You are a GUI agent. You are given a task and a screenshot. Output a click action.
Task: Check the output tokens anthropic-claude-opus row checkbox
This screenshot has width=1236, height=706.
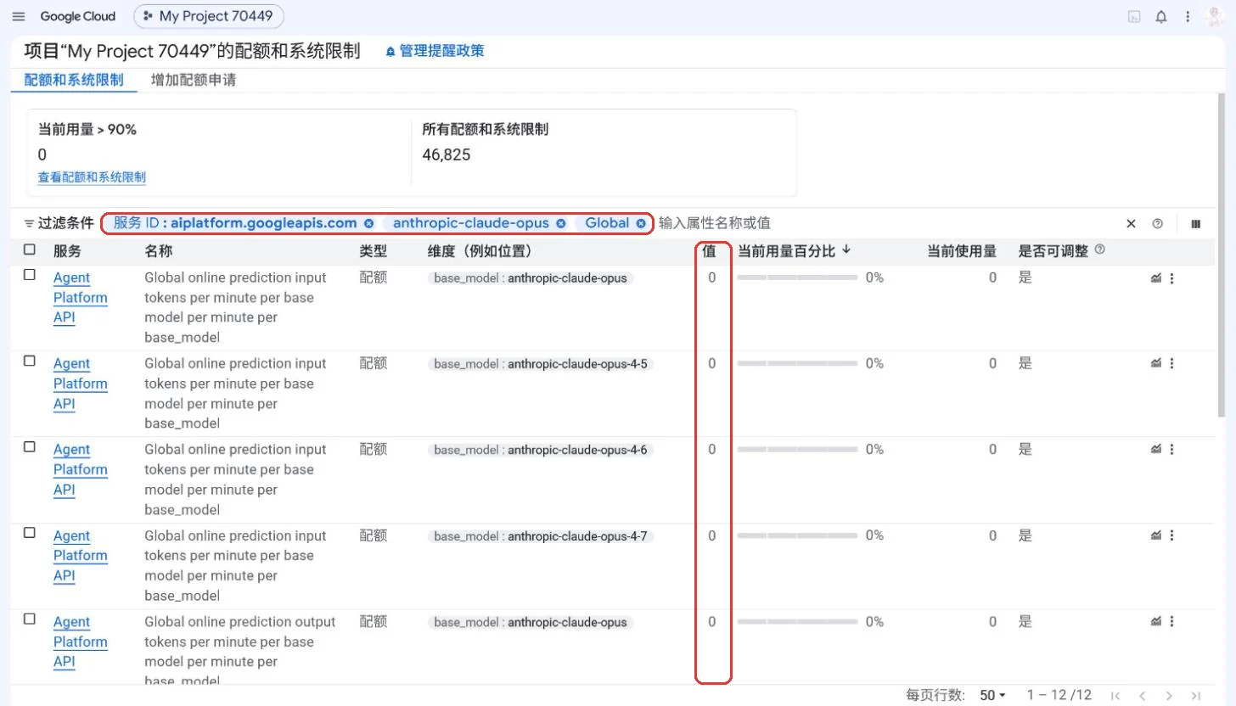coord(30,619)
